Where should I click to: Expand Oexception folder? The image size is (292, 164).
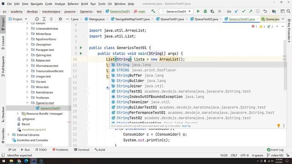coord(27,45)
